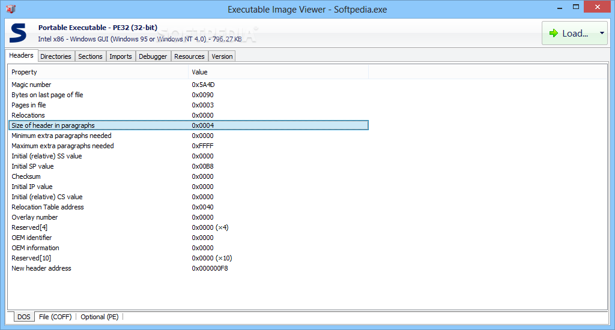Switch to the Imports tab
This screenshot has height=330, width=615.
pos(120,56)
